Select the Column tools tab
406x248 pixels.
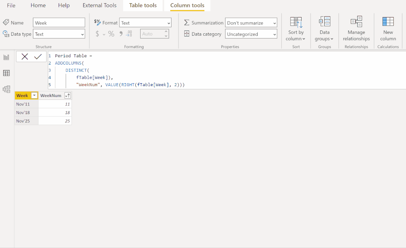click(x=187, y=5)
